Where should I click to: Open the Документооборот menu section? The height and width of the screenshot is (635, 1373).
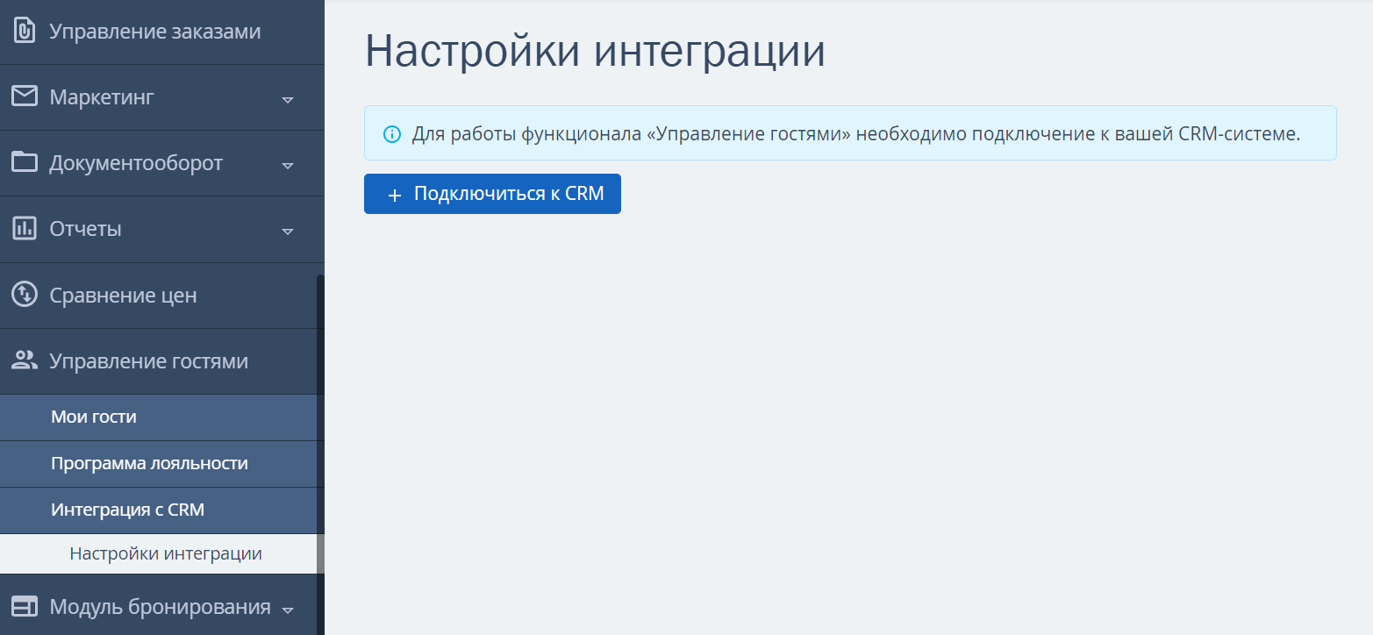pyautogui.click(x=162, y=163)
